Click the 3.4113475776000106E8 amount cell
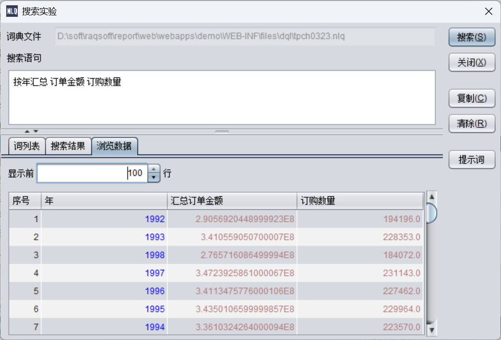 (232, 291)
